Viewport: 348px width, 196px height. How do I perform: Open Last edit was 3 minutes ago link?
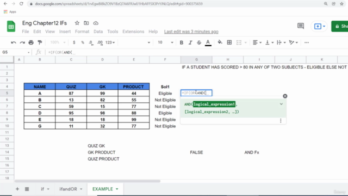coord(191,32)
